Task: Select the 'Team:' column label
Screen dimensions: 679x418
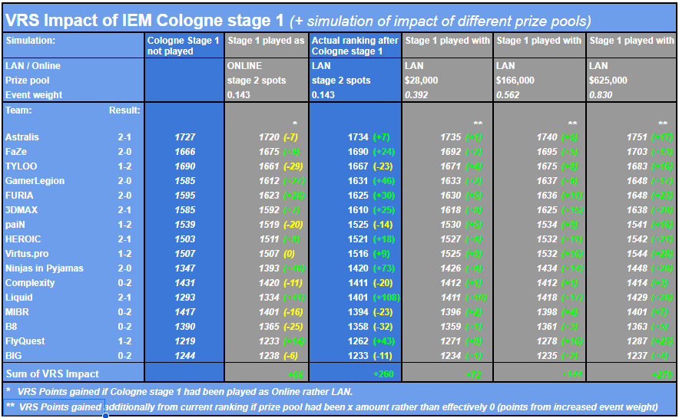Action: (x=18, y=110)
